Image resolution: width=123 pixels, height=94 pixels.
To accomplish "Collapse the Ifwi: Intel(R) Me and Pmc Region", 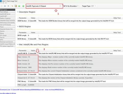I will coord(18,45).
